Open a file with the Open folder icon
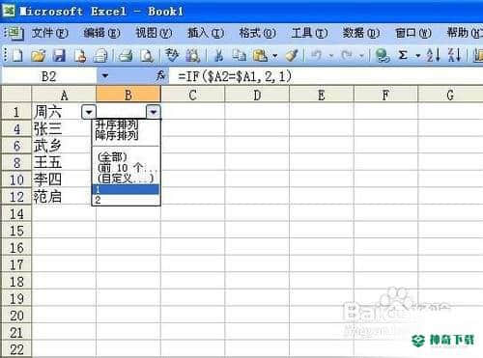 (x=38, y=56)
